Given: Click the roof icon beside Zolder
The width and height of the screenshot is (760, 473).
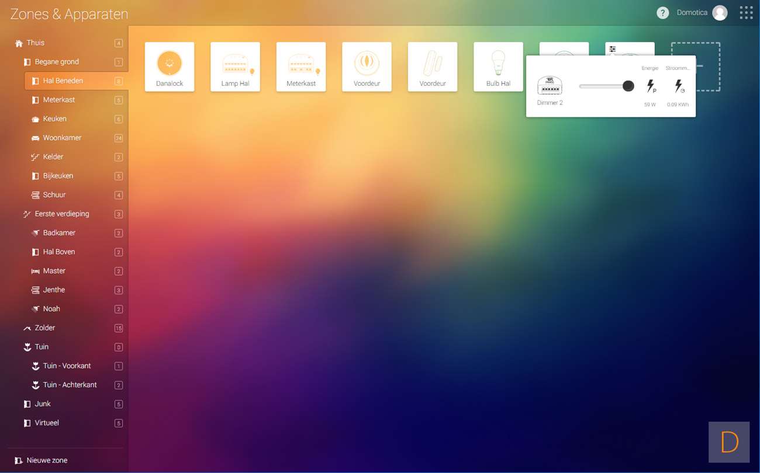Looking at the screenshot, I should pos(27,328).
